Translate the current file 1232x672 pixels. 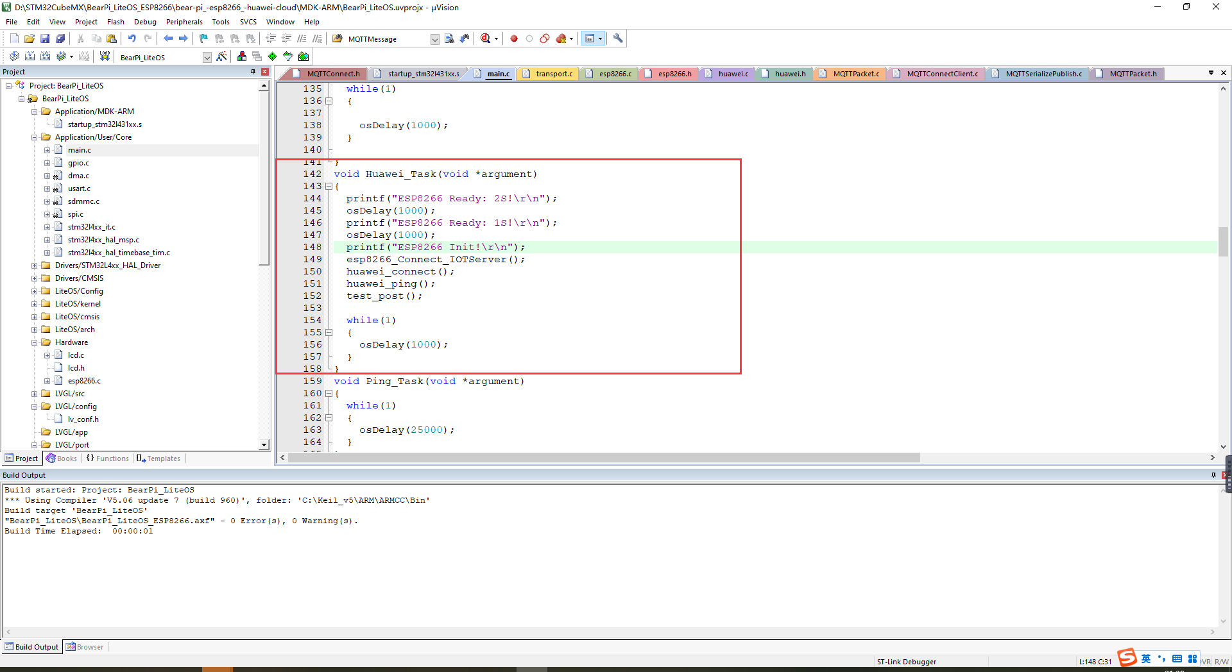point(14,56)
